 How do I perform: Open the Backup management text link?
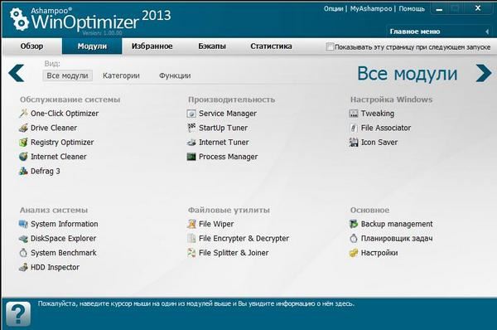[397, 224]
